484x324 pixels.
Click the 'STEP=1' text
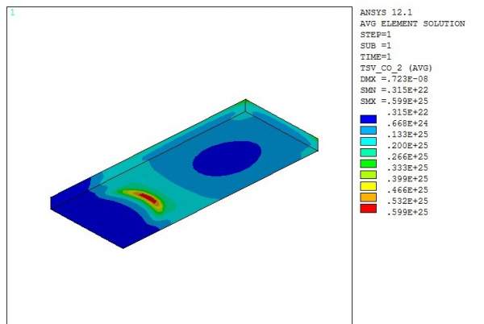(x=376, y=35)
